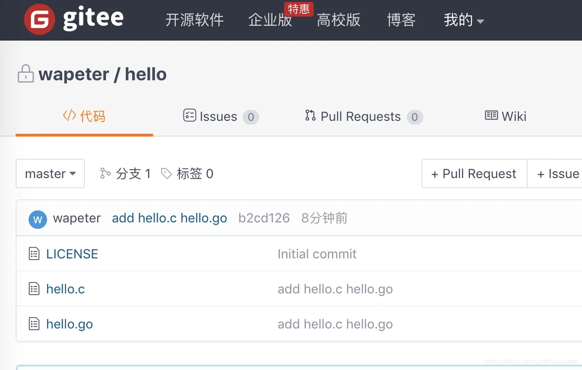
Task: Open the hello.c file
Action: coord(65,289)
